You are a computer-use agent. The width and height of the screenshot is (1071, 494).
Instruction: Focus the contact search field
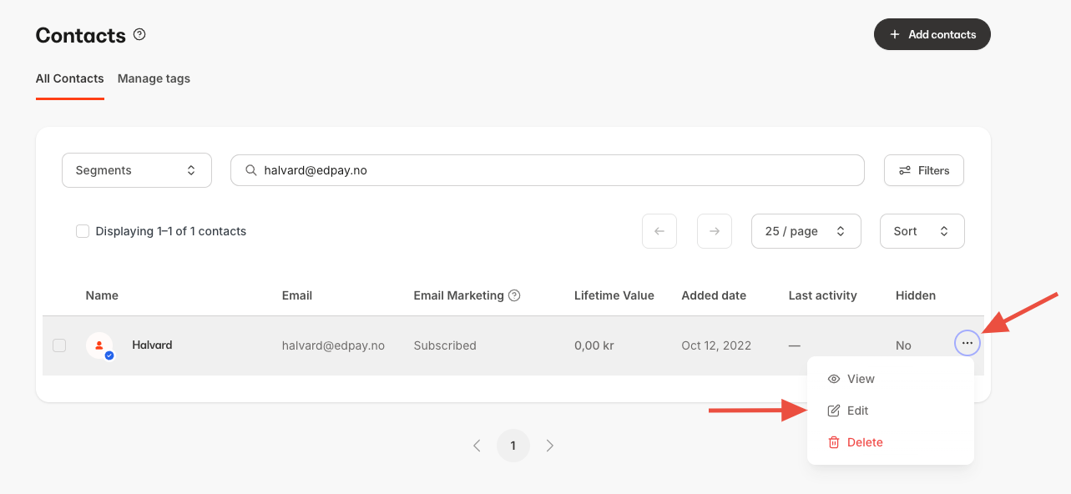tap(547, 170)
